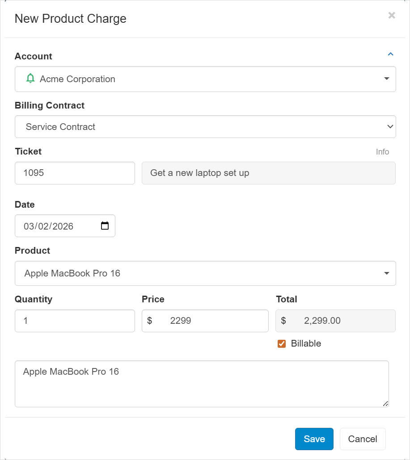Open the Apple MacBook Pro 16 product selector

(205, 273)
